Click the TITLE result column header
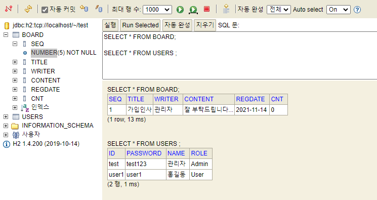377x200 pixels. (140, 99)
